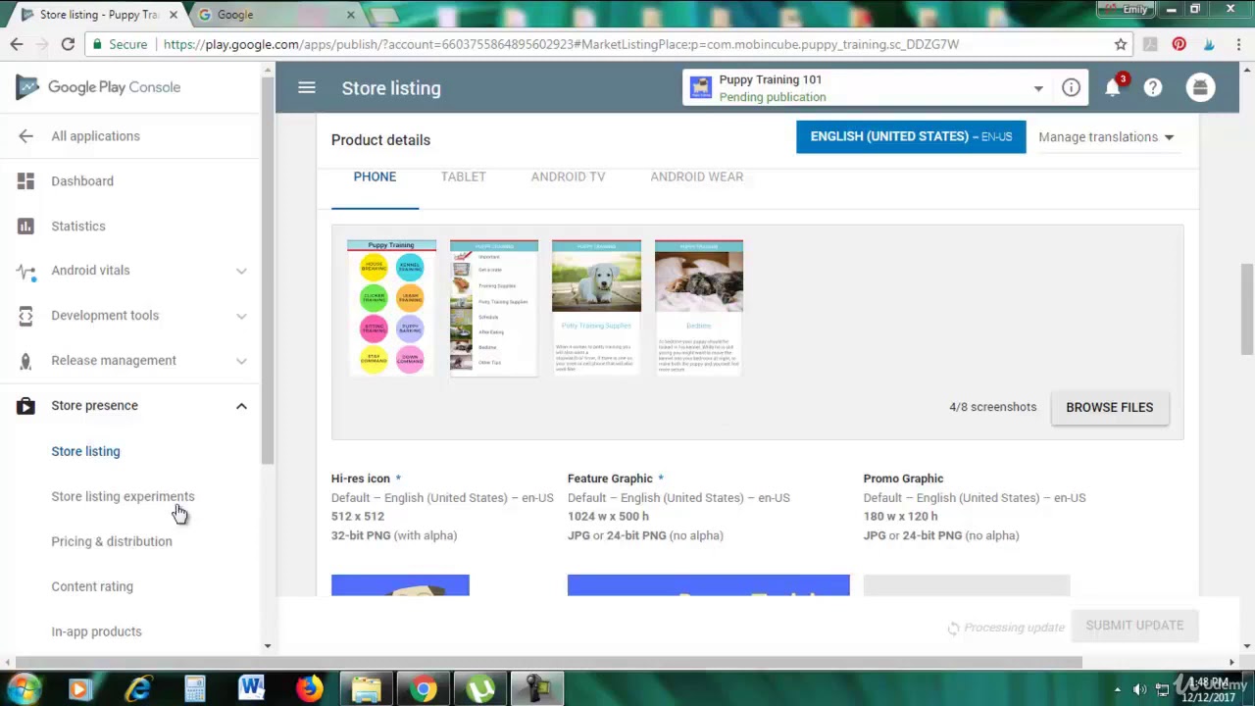Select Store listing in sidebar
Image resolution: width=1255 pixels, height=706 pixels.
(85, 451)
